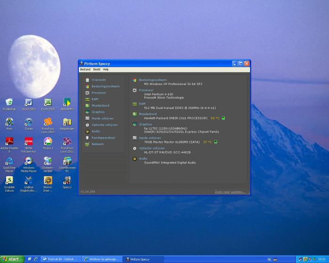Maximize the Piriform Speccy window
The image size is (329, 263).
[241, 63]
